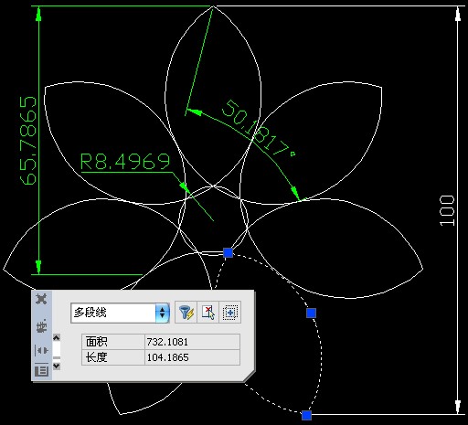The image size is (468, 425).
Task: Select the 面积 value 732.1081 field
Action: click(x=192, y=342)
